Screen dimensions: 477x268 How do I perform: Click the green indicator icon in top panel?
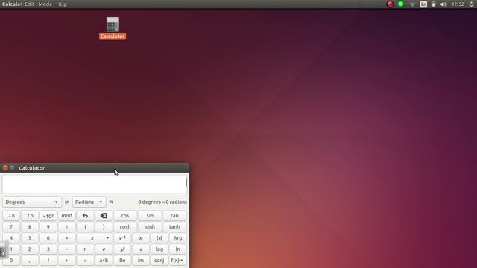[x=401, y=4]
